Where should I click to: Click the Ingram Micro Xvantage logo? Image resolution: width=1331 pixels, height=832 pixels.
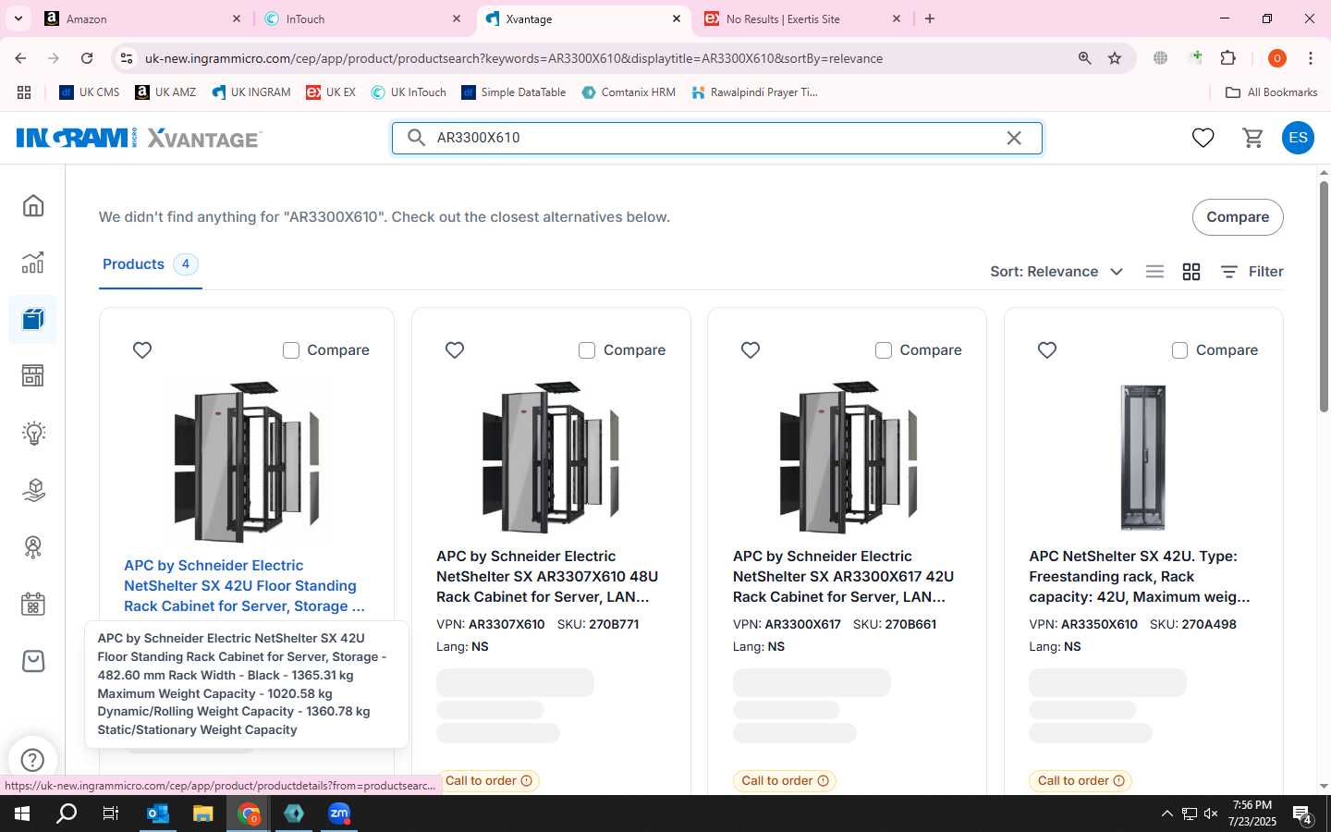point(139,138)
